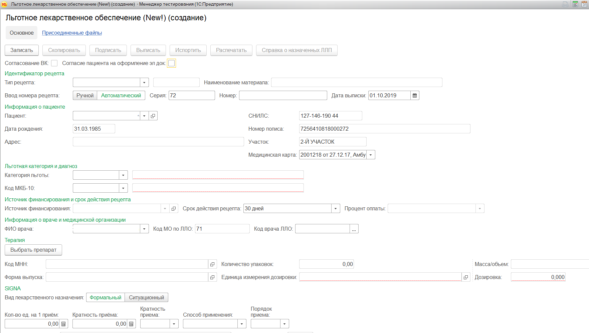Expand the Тип рецепта dropdown
Image resolution: width=589 pixels, height=333 pixels.
144,82
